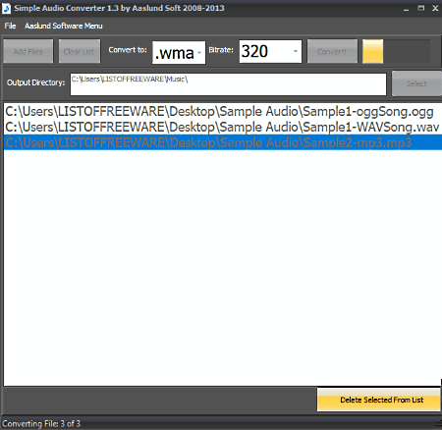The height and width of the screenshot is (430, 442).
Task: Click the Output Directory path field
Action: tap(228, 84)
